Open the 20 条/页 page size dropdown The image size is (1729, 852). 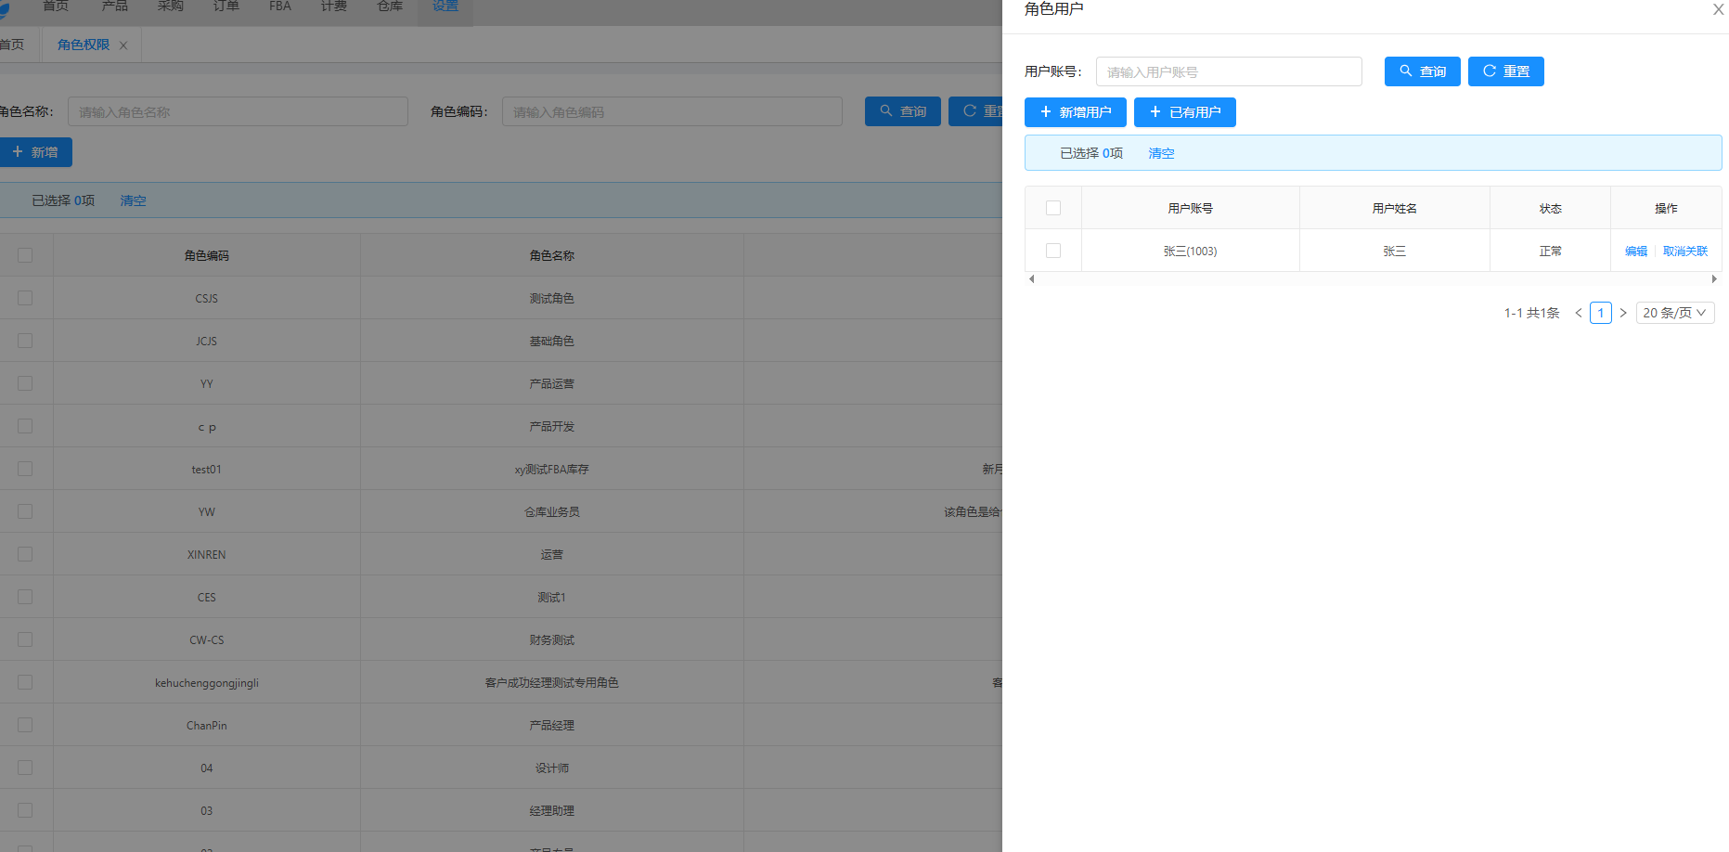[1674, 313]
